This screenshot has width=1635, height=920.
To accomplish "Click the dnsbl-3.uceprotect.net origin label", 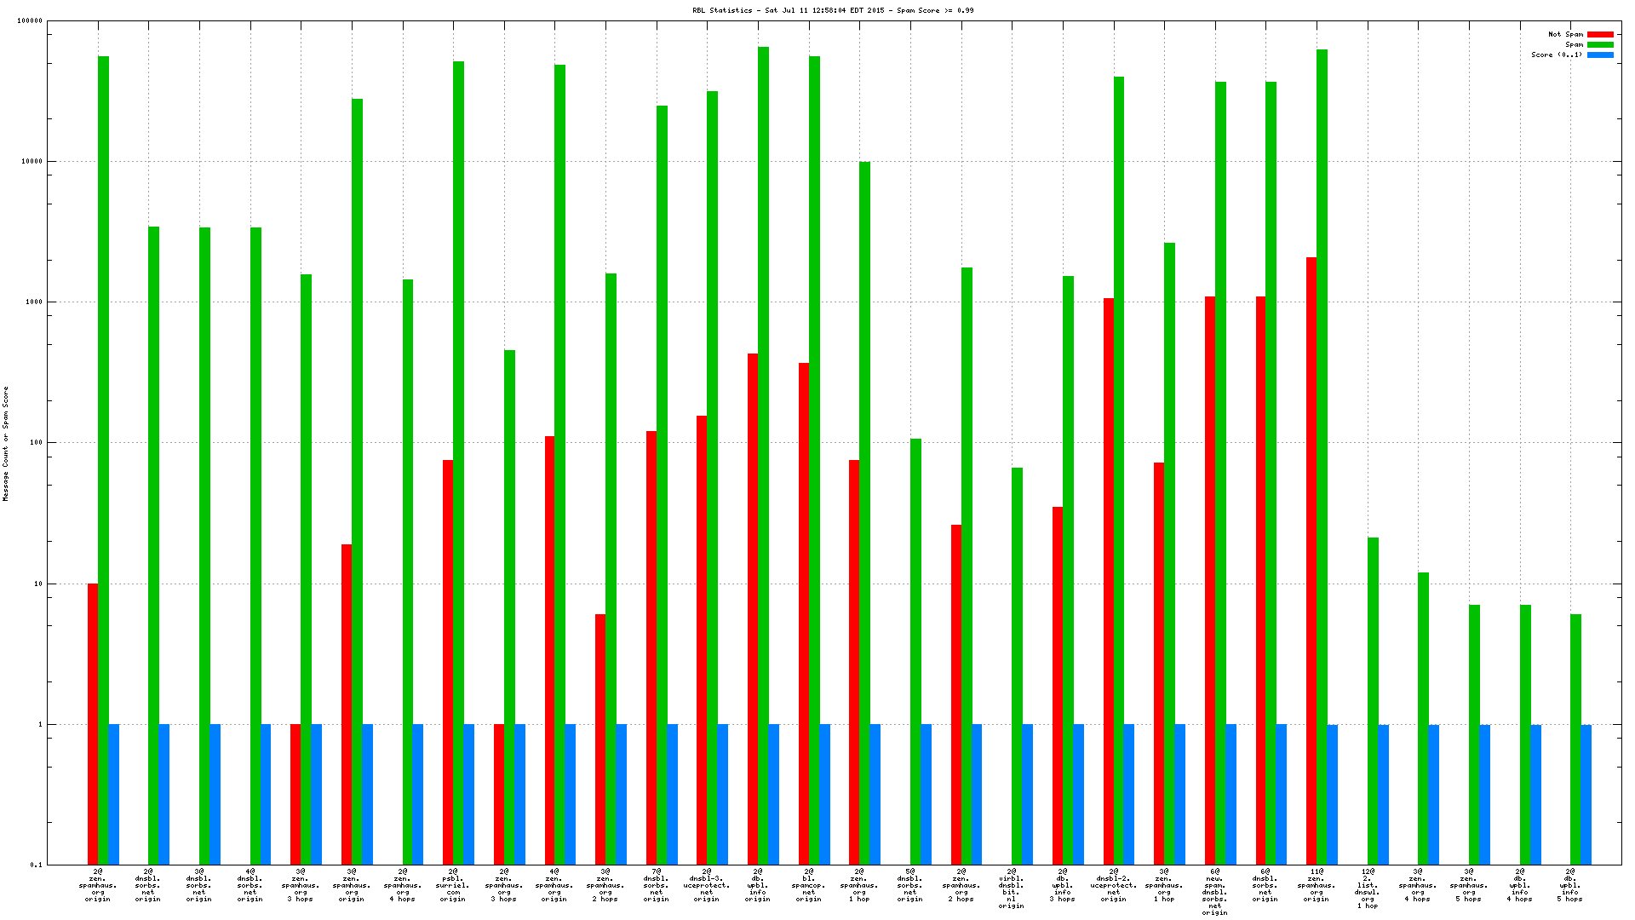I will pyautogui.click(x=707, y=885).
